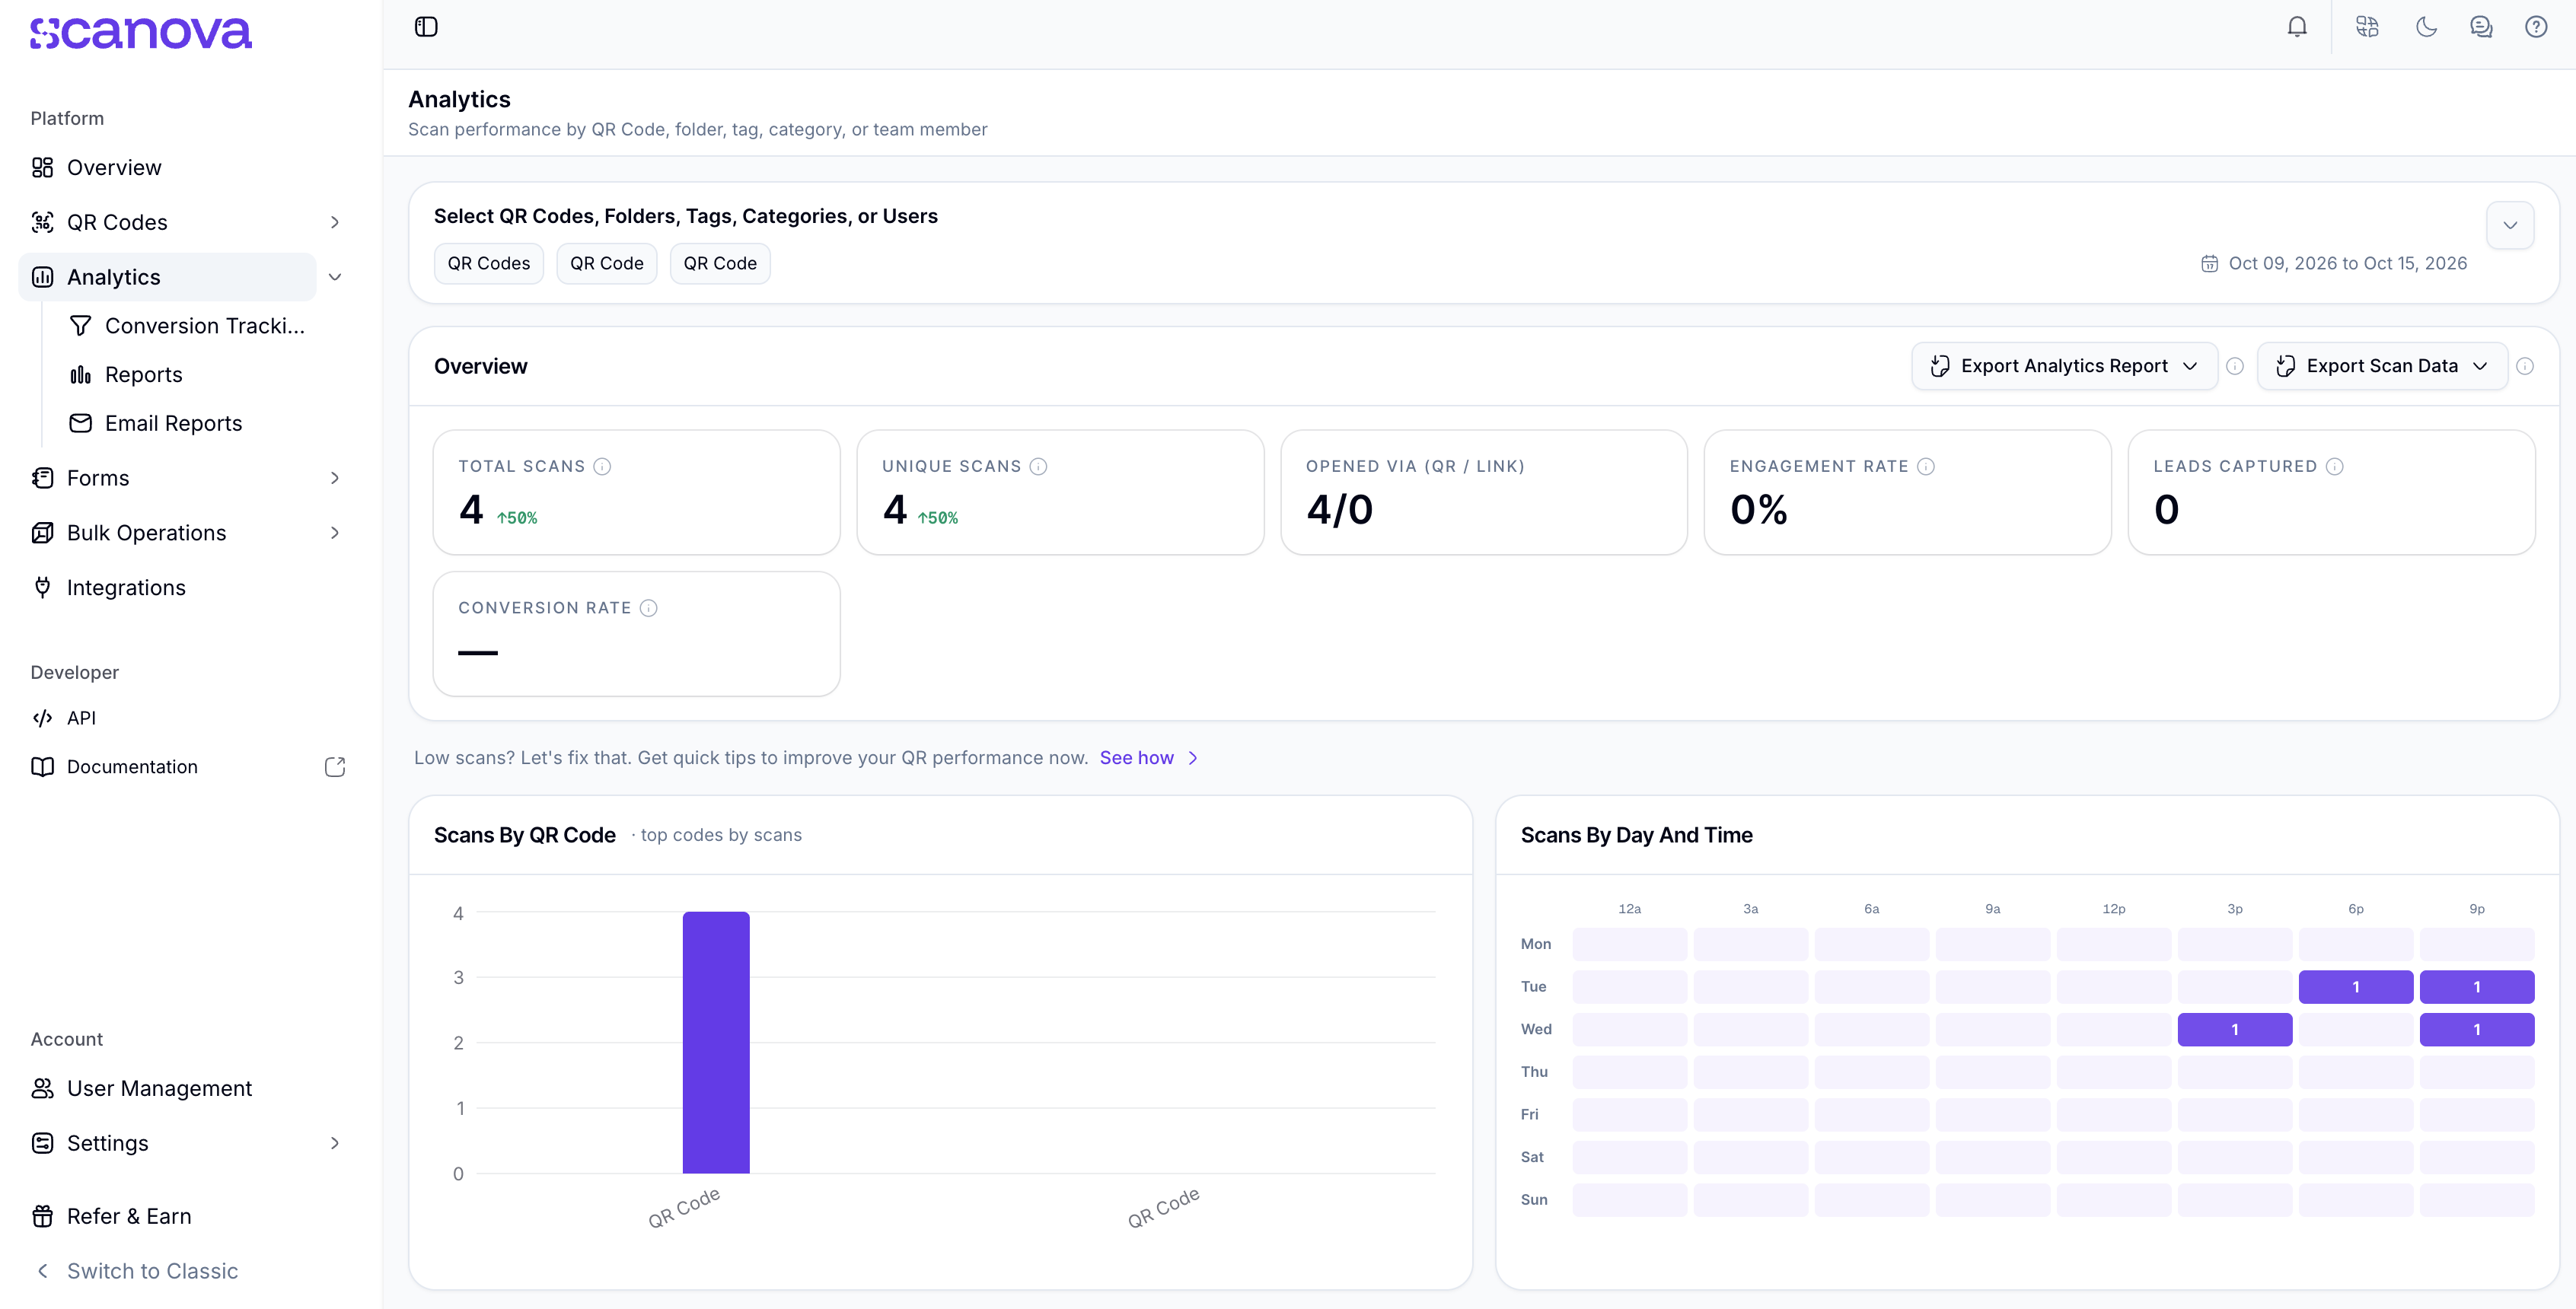Image resolution: width=2576 pixels, height=1309 pixels.
Task: Open notifications bell
Action: [2297, 27]
